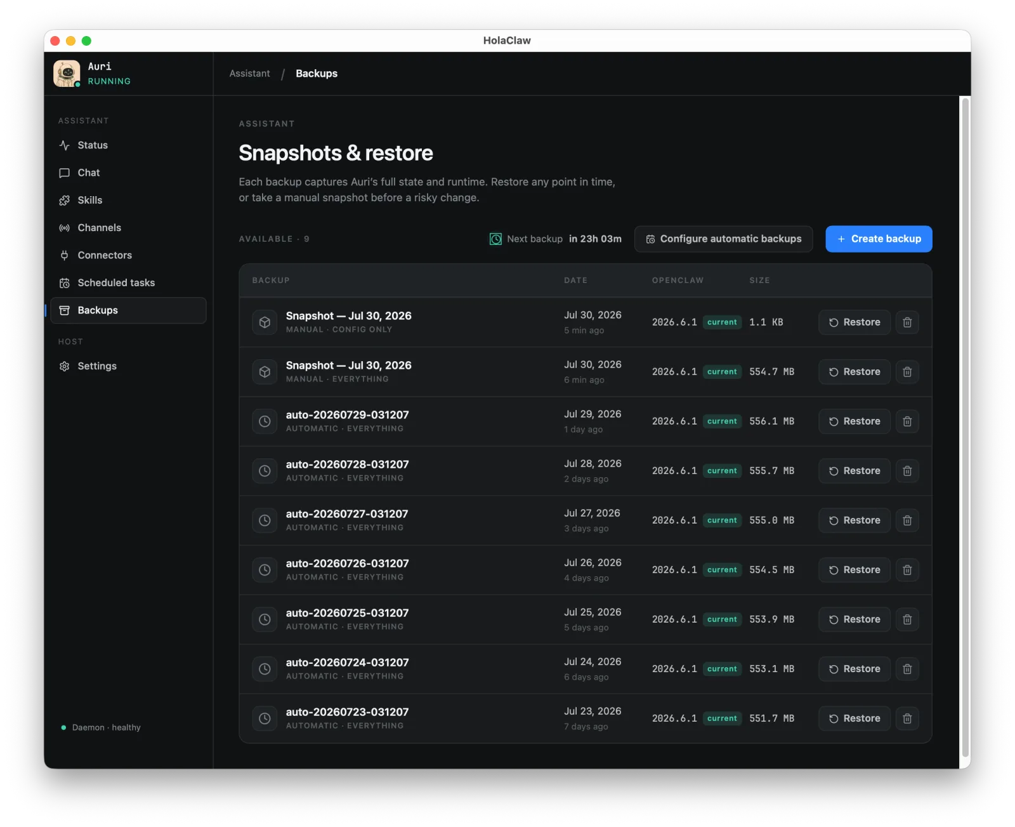Image resolution: width=1015 pixels, height=827 pixels.
Task: Click the Backups breadcrumb
Action: click(317, 74)
